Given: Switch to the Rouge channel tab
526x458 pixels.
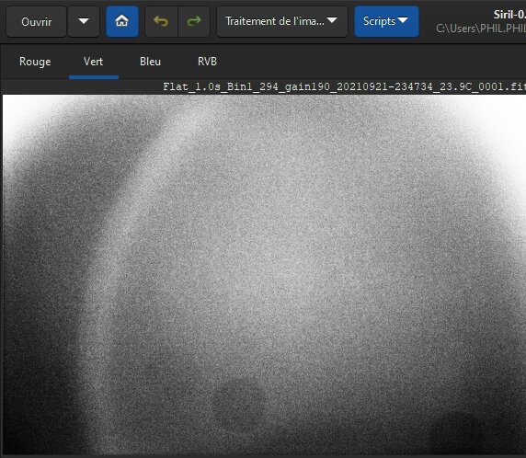Looking at the screenshot, I should (x=35, y=62).
